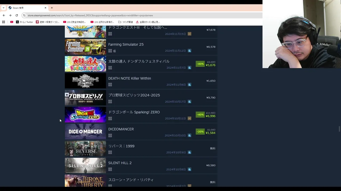Open DICEOMANCER capsule thumbnail
341x191 pixels.
pos(85,132)
